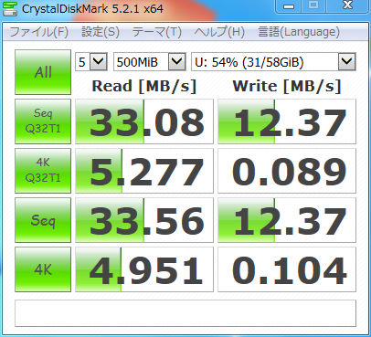
Task: Minimize the CrystalDiskMark window
Action: pos(289,6)
